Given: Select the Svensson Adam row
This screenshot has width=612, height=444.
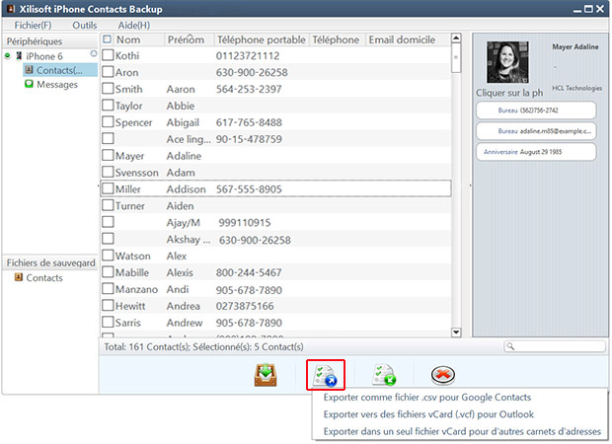Looking at the screenshot, I should [x=275, y=172].
